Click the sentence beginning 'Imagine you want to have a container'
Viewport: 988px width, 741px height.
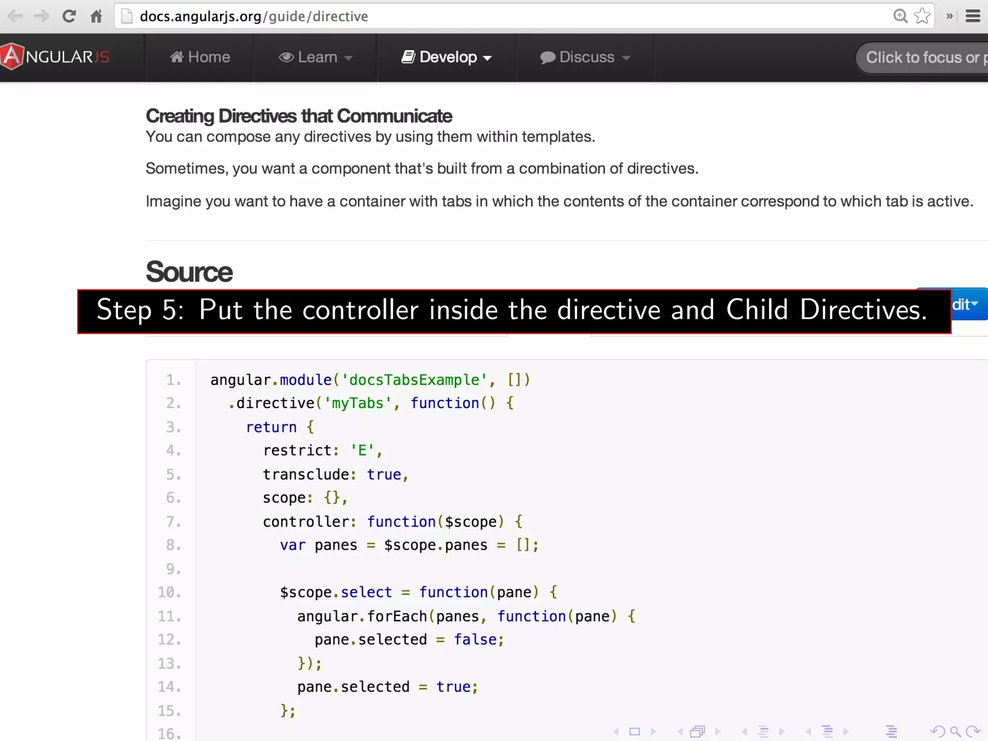[560, 201]
